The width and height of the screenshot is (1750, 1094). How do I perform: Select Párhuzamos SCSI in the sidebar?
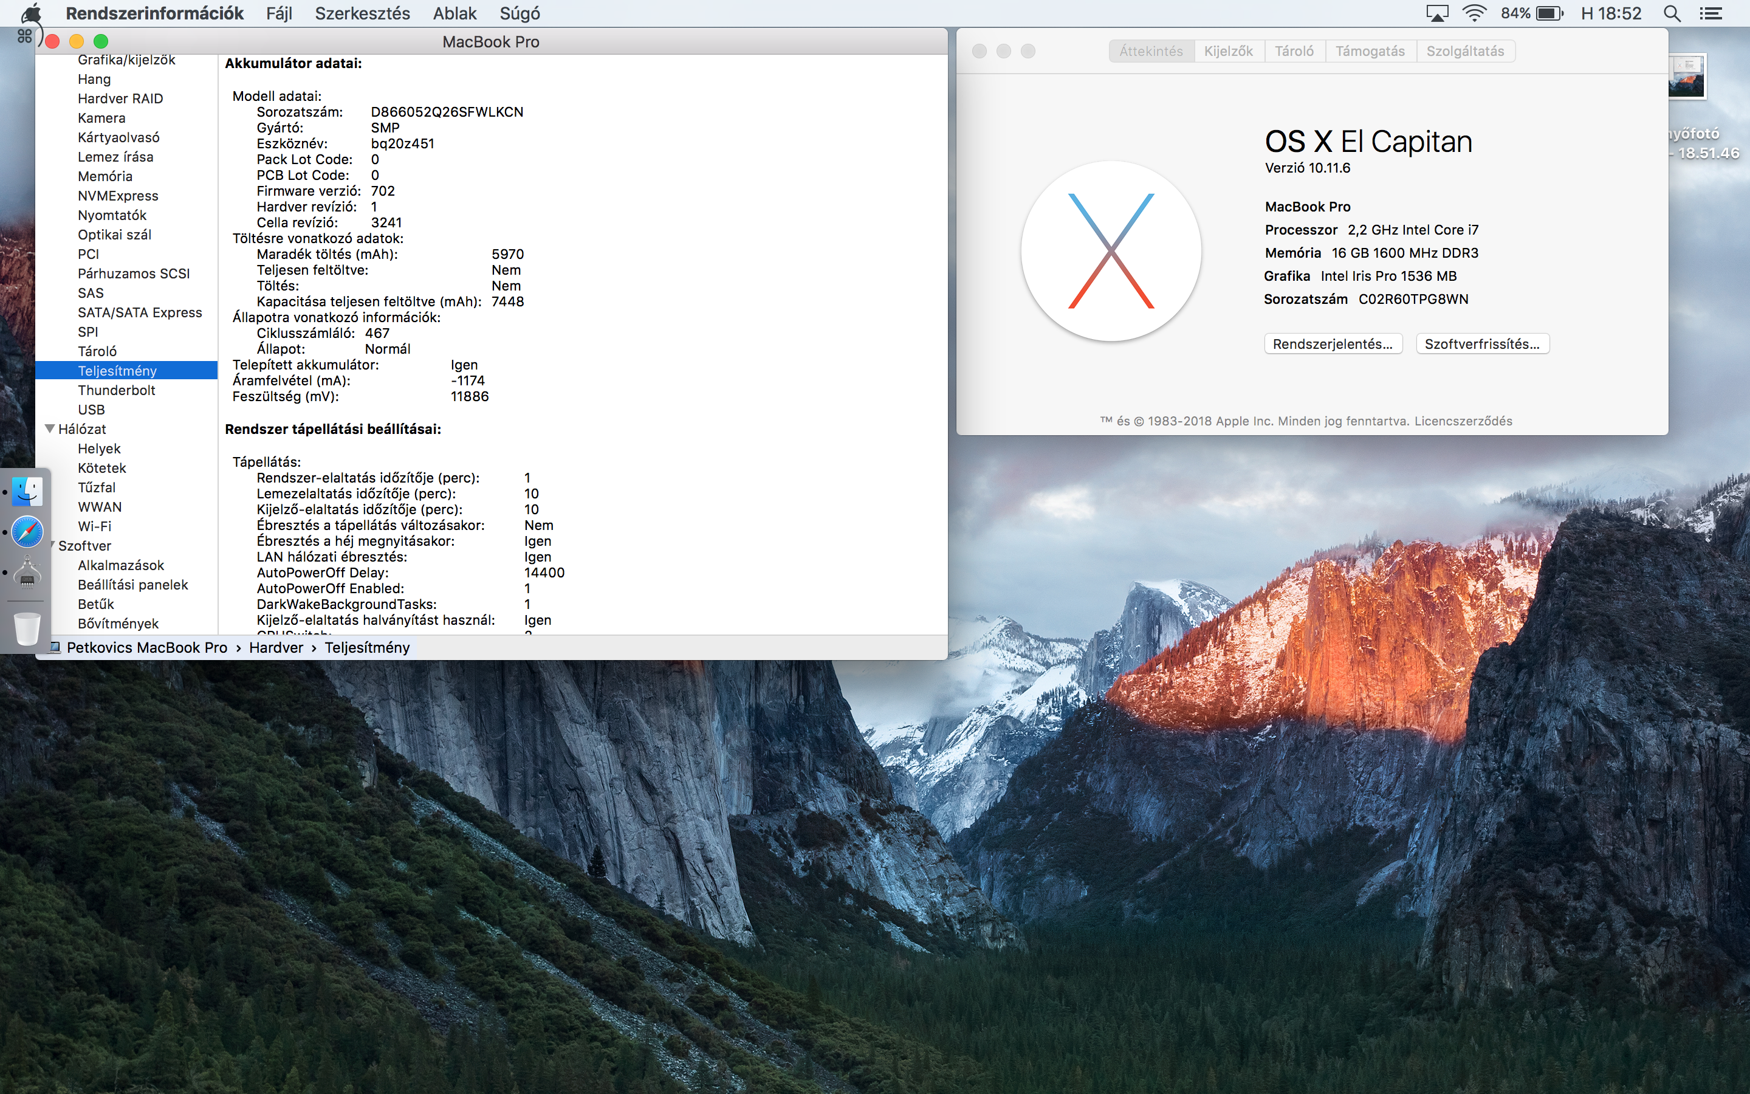point(126,273)
